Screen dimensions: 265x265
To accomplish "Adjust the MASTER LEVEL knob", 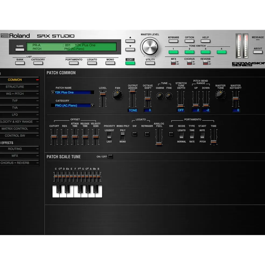I will pyautogui.click(x=150, y=47).
